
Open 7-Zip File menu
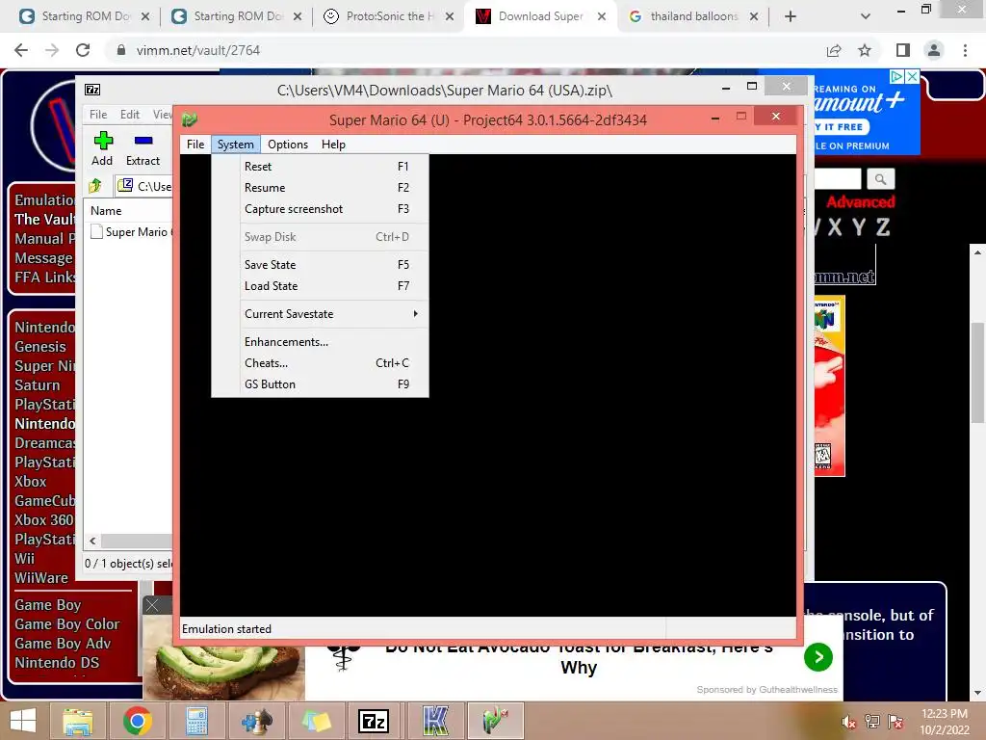(x=98, y=115)
